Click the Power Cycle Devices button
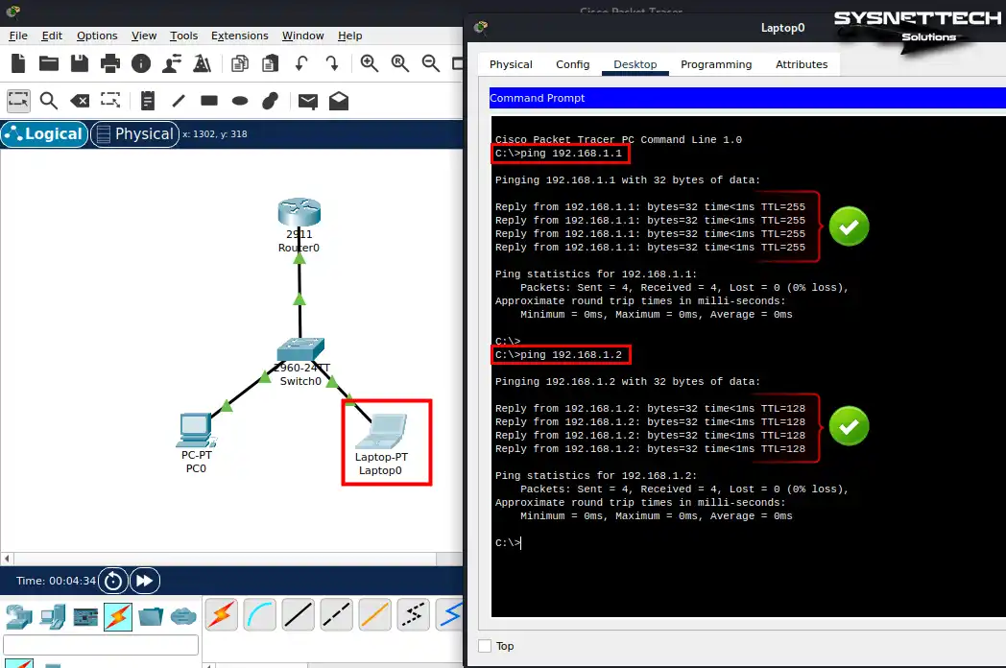The image size is (1006, 668). pos(113,581)
